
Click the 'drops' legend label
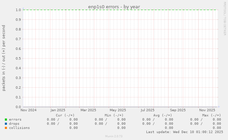coord(14,124)
